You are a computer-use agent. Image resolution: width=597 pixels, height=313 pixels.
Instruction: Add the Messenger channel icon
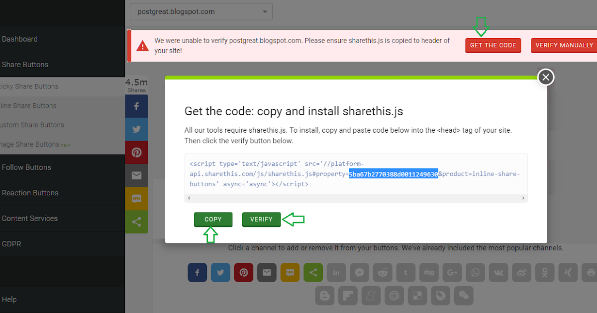359,273
